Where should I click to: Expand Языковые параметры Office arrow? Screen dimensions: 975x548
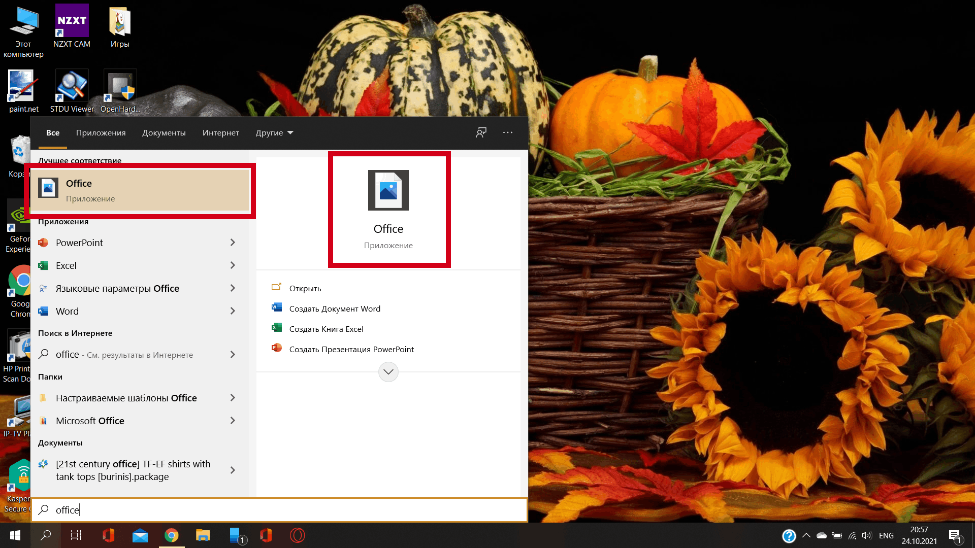click(x=233, y=288)
